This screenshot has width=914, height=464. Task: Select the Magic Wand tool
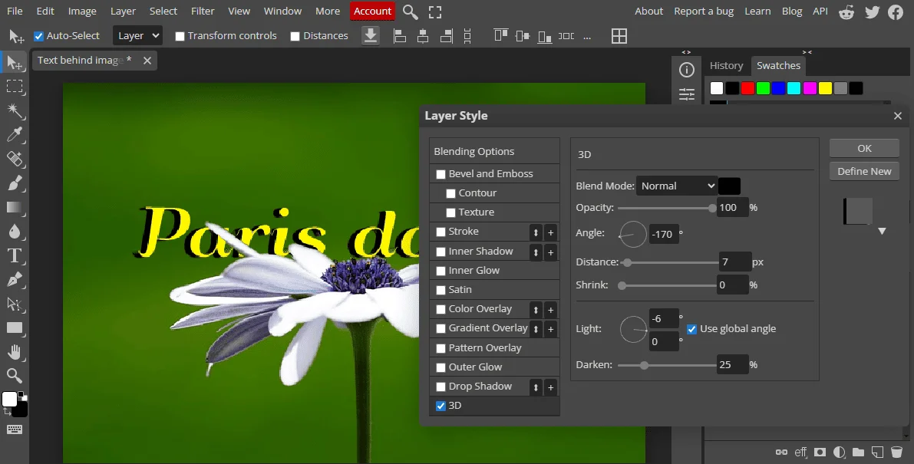click(14, 110)
